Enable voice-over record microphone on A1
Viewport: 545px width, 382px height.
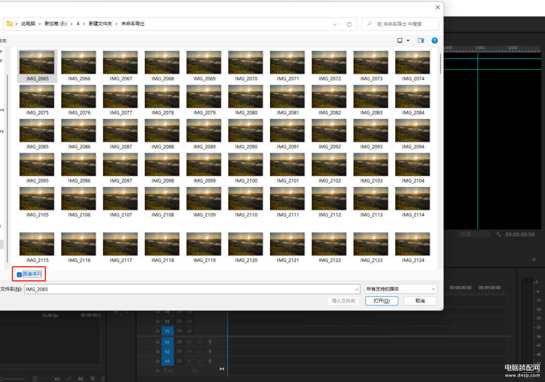point(210,342)
